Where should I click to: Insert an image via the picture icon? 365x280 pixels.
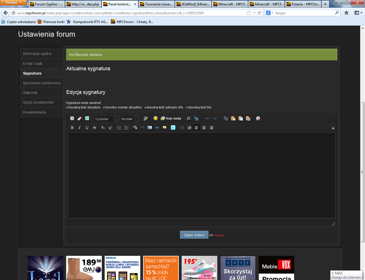[x=150, y=128]
